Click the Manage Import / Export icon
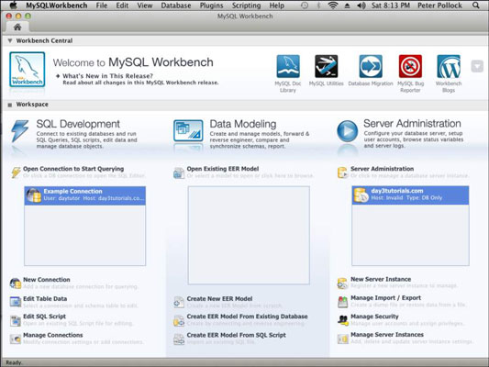The width and height of the screenshot is (489, 367). pos(342,302)
